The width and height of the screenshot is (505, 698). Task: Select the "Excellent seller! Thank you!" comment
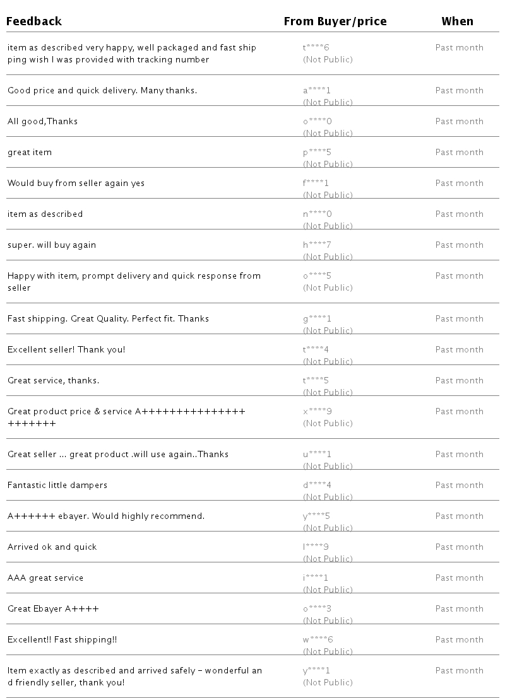click(66, 350)
